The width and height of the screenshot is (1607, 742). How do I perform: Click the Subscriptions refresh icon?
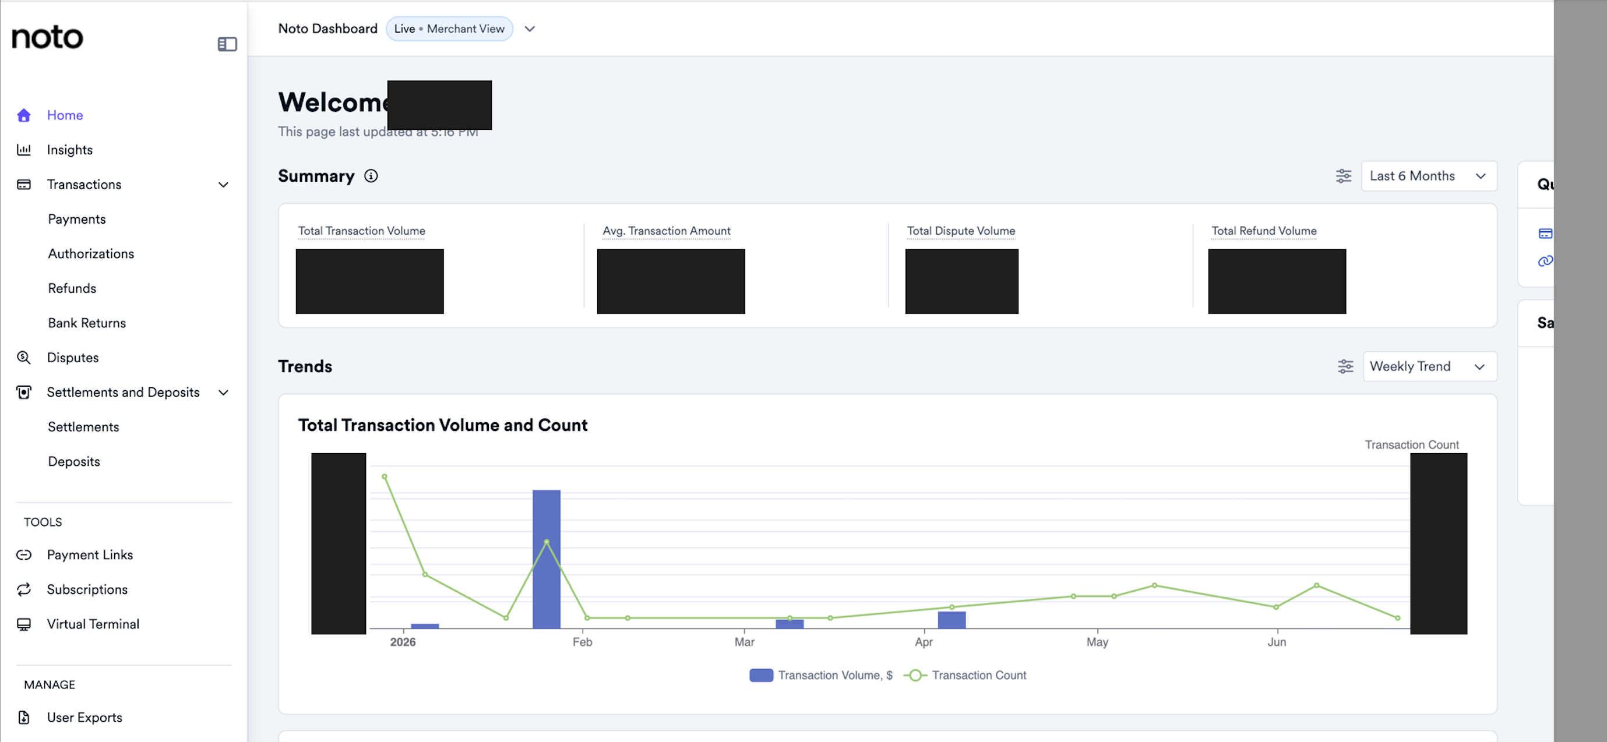(x=24, y=589)
